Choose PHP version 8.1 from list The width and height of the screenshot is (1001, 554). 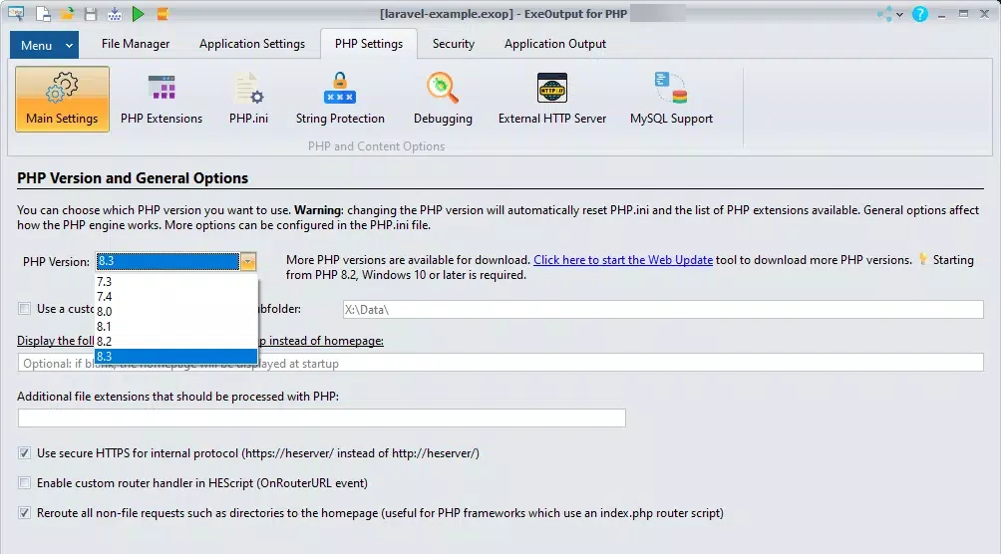[x=176, y=326]
